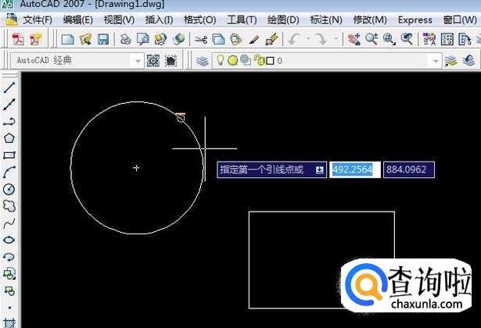Click the Publish icon
The image size is (481, 328).
tap(160, 39)
